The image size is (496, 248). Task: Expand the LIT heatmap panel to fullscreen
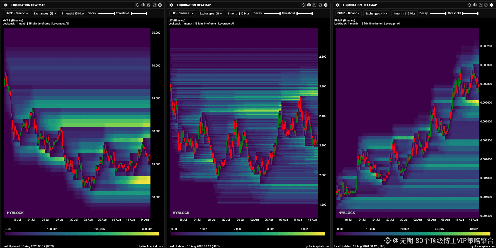pyautogui.click(x=320, y=5)
